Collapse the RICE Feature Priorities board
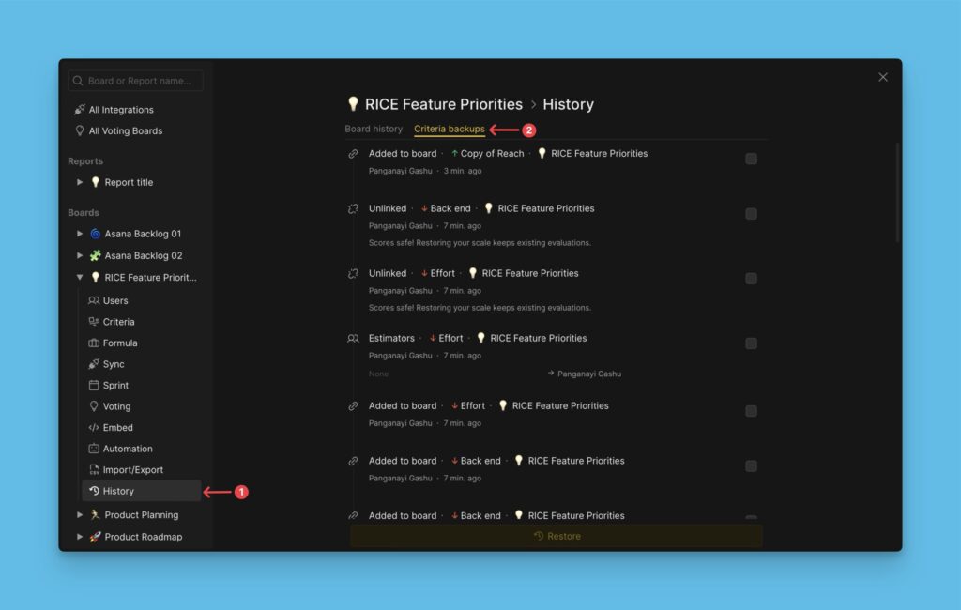Image resolution: width=961 pixels, height=610 pixels. (x=80, y=278)
